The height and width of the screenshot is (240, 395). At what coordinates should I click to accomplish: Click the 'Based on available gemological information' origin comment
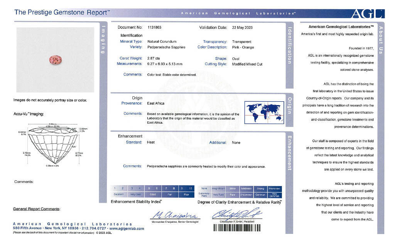[193, 118]
